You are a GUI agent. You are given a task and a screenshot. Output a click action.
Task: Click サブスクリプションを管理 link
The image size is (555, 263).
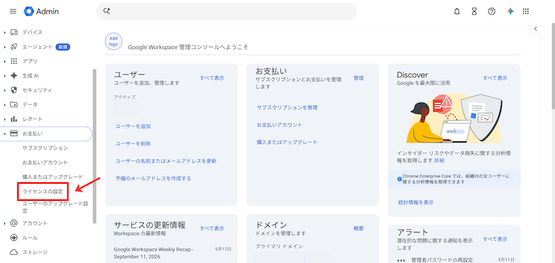287,107
